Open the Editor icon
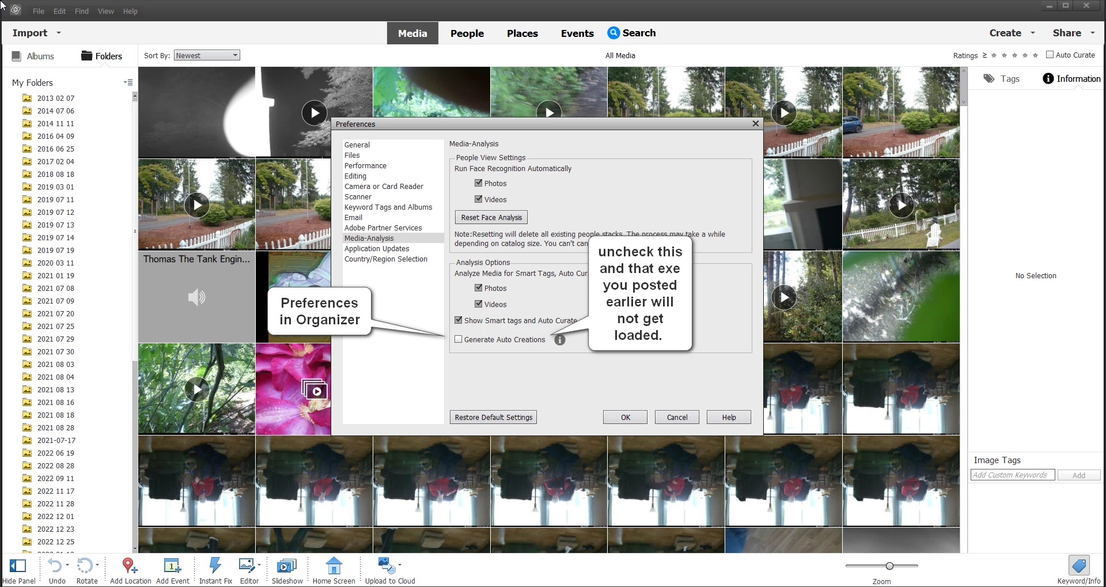Image resolution: width=1106 pixels, height=587 pixels. pyautogui.click(x=247, y=565)
